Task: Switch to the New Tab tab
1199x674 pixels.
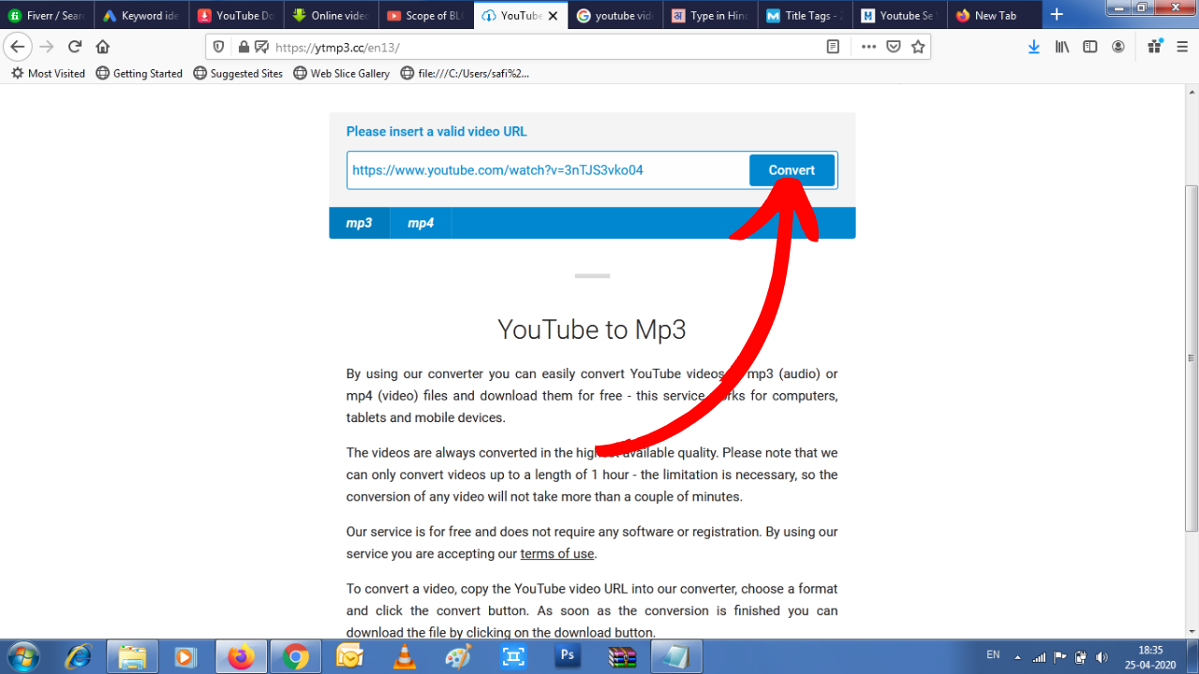Action: pyautogui.click(x=994, y=15)
